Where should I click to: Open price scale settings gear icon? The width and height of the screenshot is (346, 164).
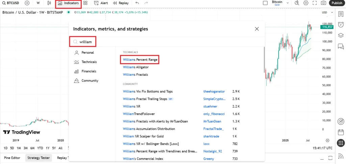[327, 141]
